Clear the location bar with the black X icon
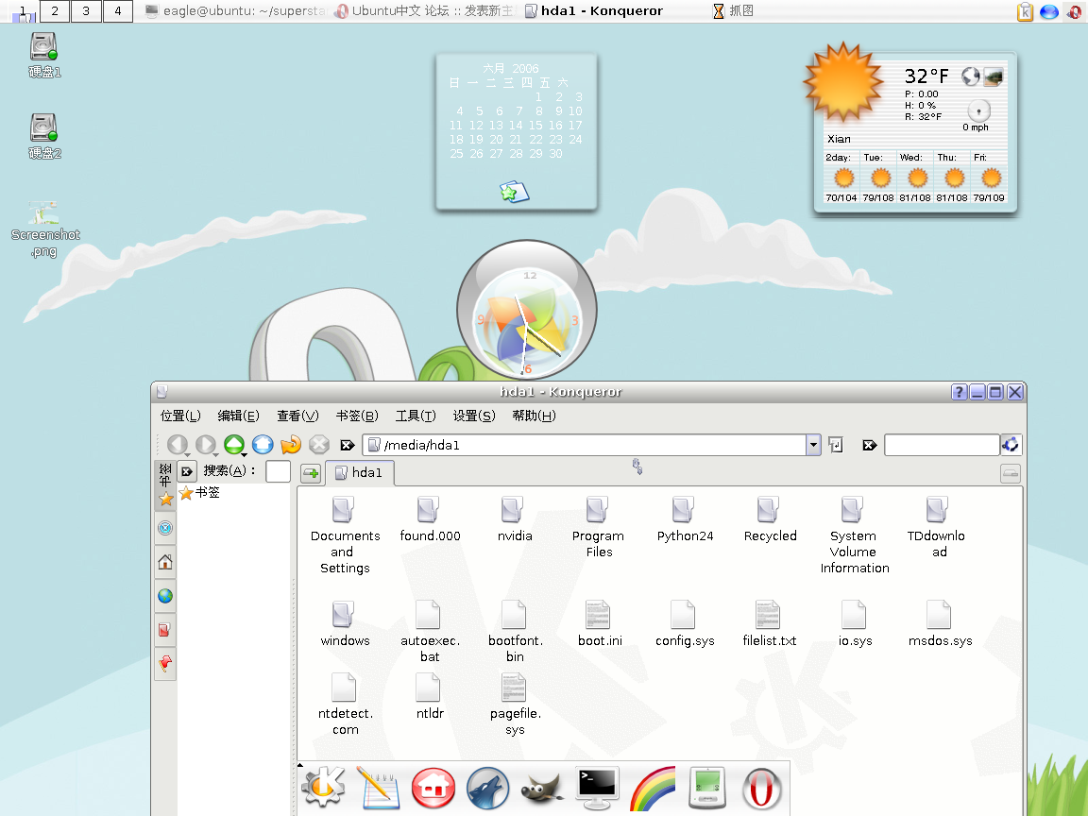Screen dimensions: 1088x816 coord(348,445)
